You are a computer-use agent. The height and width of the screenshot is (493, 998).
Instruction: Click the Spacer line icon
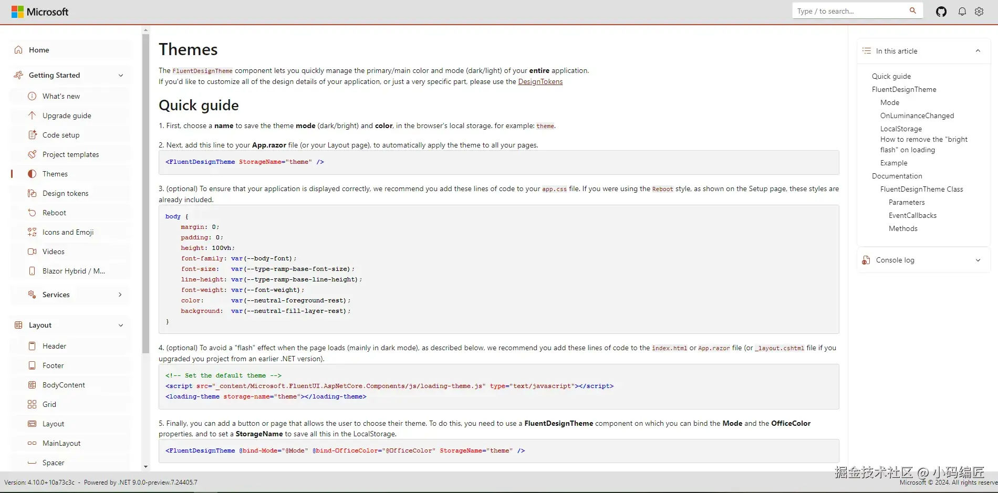tap(32, 463)
